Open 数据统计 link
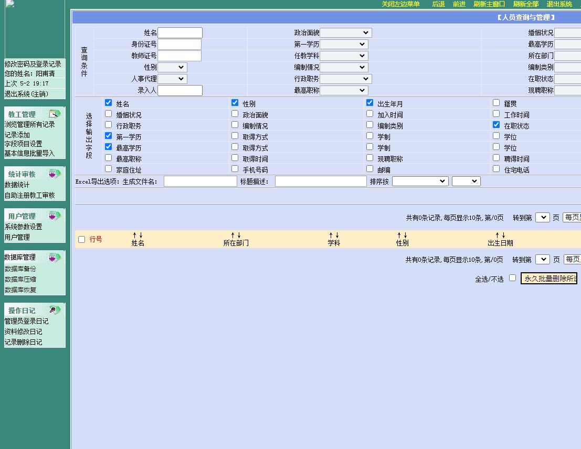This screenshot has height=449, width=581. tap(17, 185)
